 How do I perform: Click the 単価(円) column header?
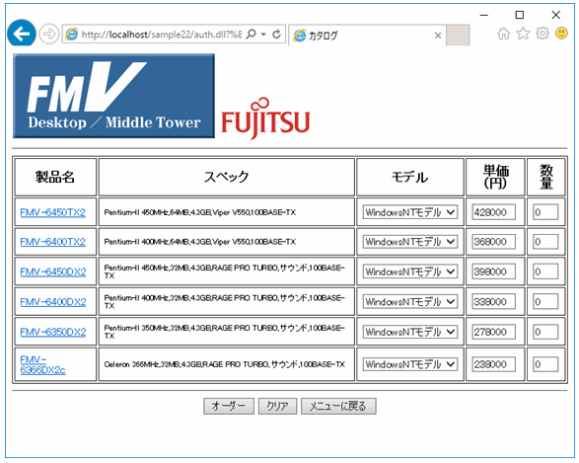495,177
